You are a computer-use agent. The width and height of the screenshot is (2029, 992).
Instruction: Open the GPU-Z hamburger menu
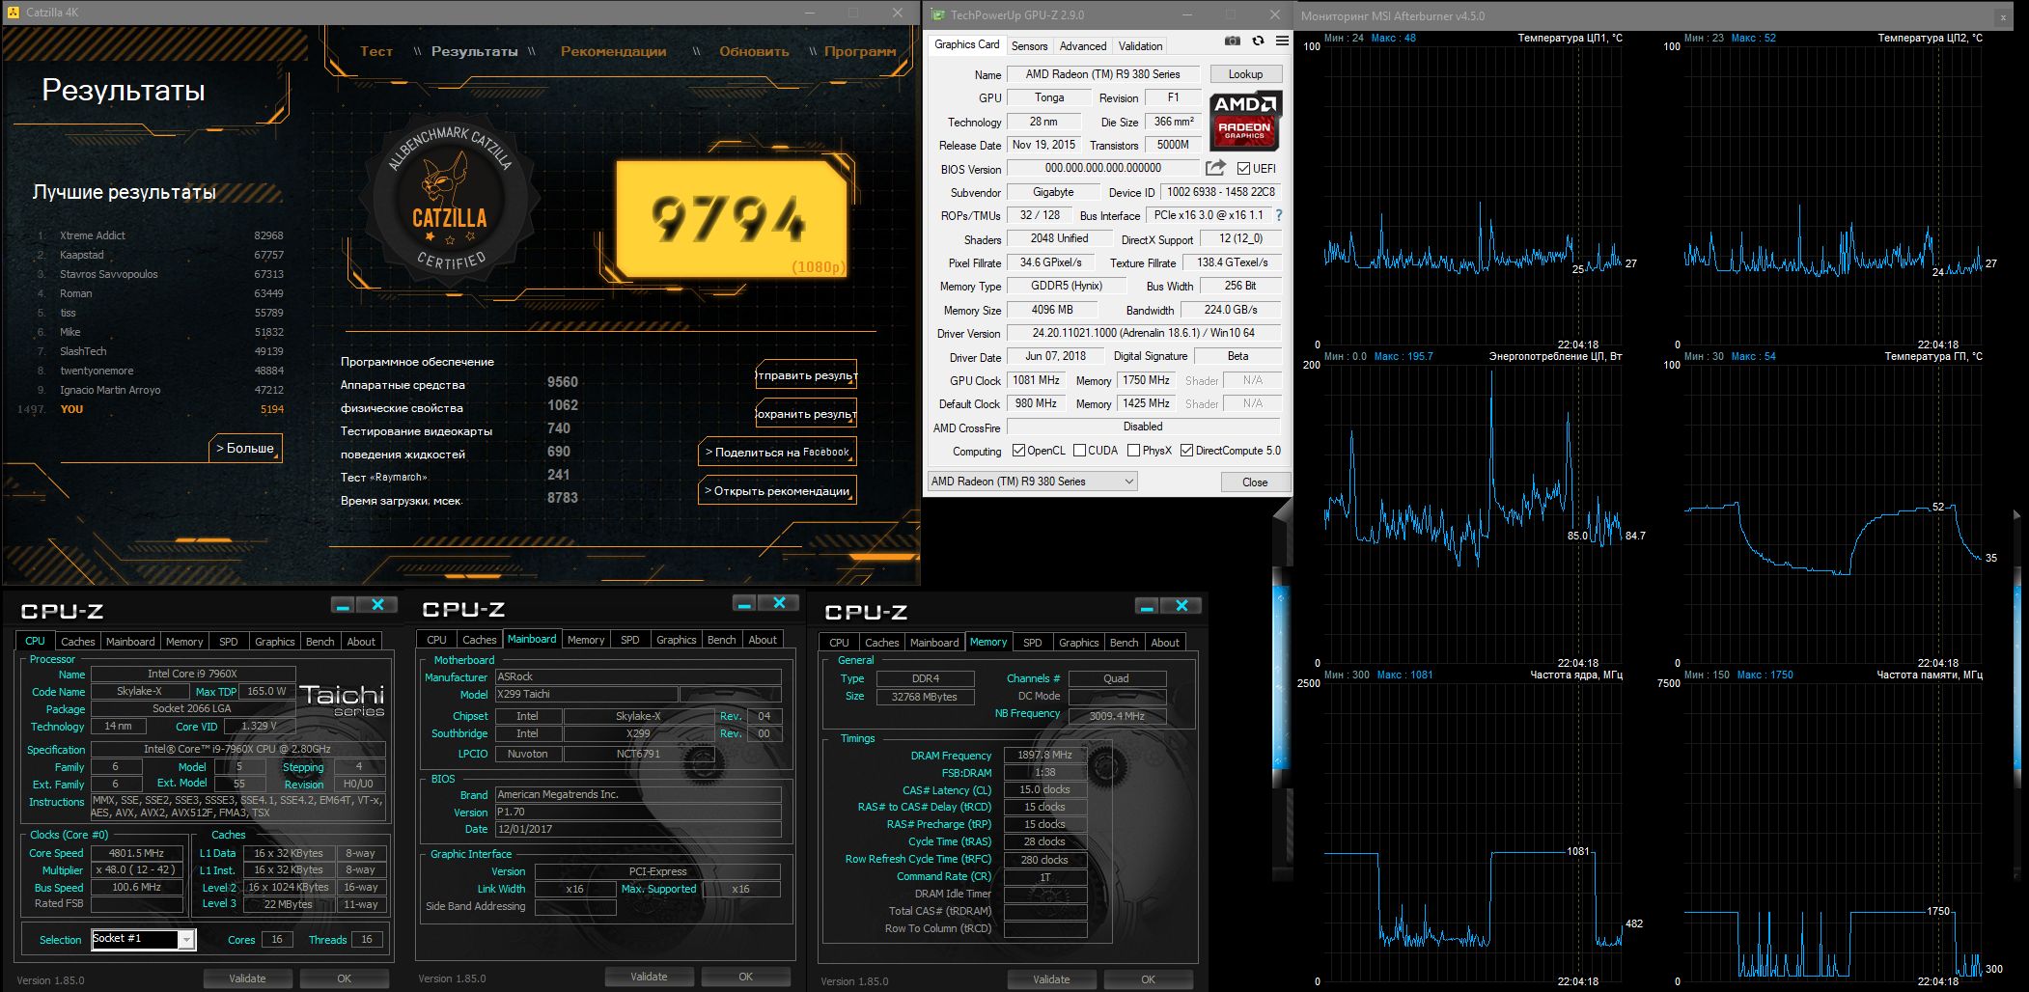[x=1282, y=41]
